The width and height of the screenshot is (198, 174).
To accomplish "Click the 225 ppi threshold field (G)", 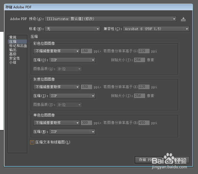I will point(144,51).
